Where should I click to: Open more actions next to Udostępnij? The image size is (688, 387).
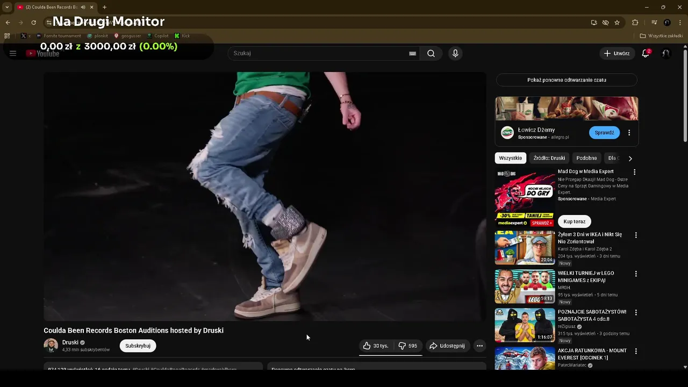(x=480, y=346)
